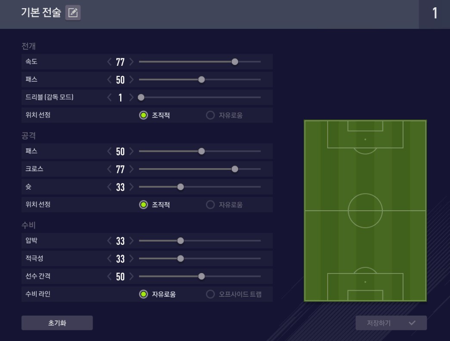Click the checkmark icon on 저장하기 button

(x=412, y=323)
